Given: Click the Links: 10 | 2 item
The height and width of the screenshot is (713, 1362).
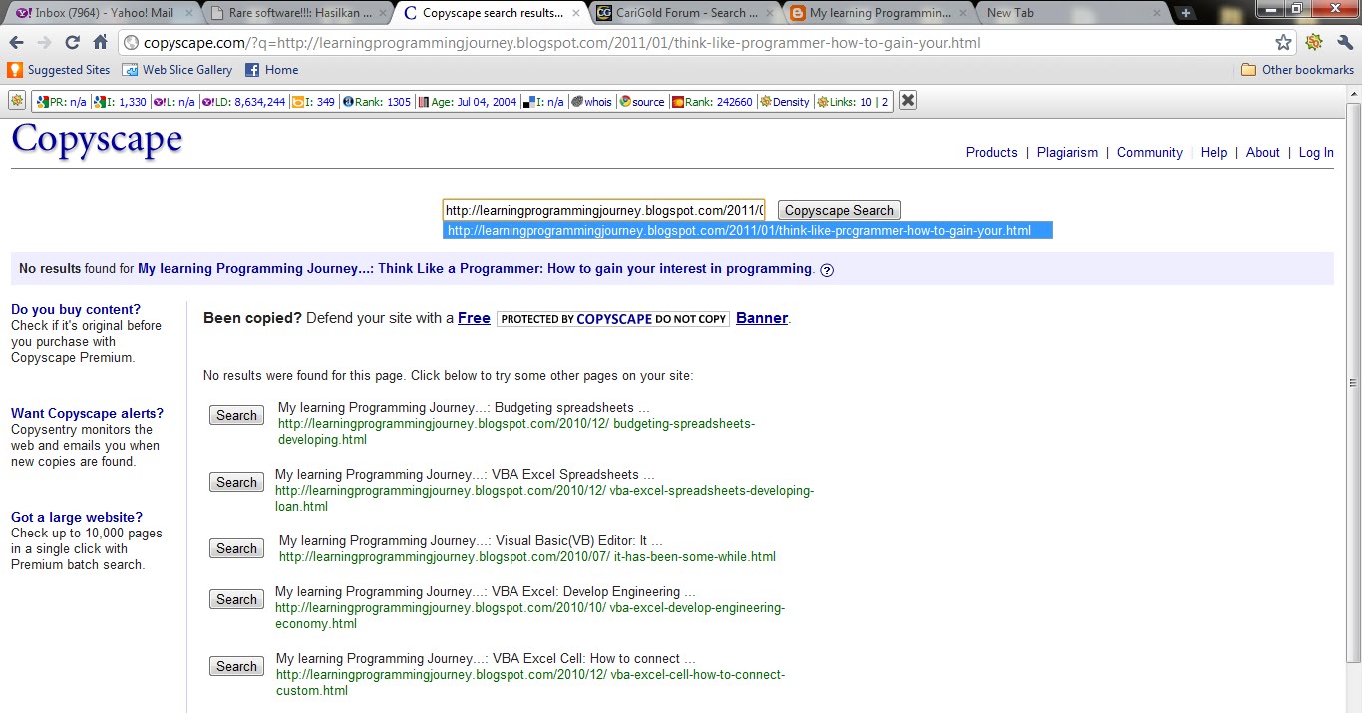Looking at the screenshot, I should [852, 102].
